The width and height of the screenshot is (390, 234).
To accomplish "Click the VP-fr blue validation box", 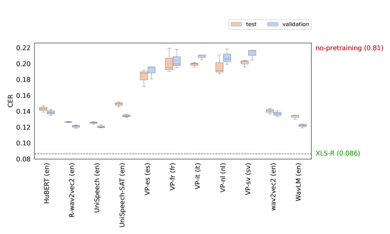I will pos(177,61).
